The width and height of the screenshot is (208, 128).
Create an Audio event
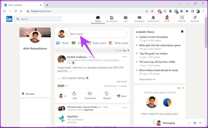97,43
